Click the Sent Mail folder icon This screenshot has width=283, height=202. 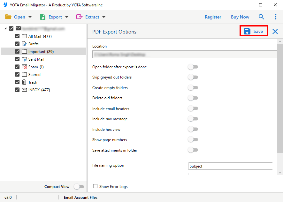tap(24, 59)
